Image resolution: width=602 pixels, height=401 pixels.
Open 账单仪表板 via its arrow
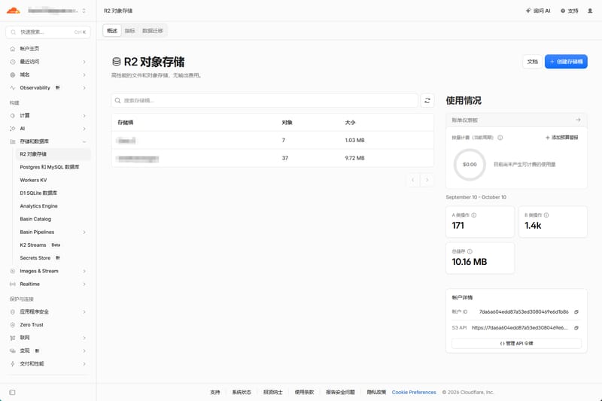[578, 120]
